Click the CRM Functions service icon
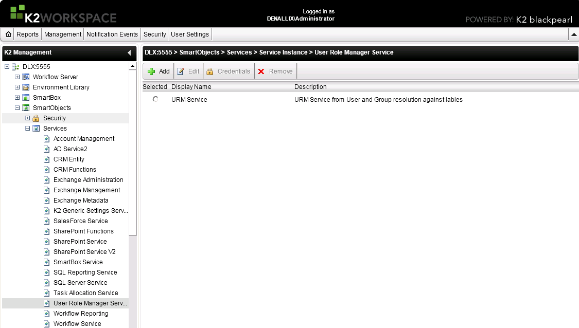Image resolution: width=579 pixels, height=328 pixels. tap(46, 170)
